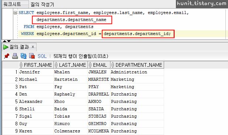
Task: Select the GHIMURO email cell
Action: tap(99, 124)
